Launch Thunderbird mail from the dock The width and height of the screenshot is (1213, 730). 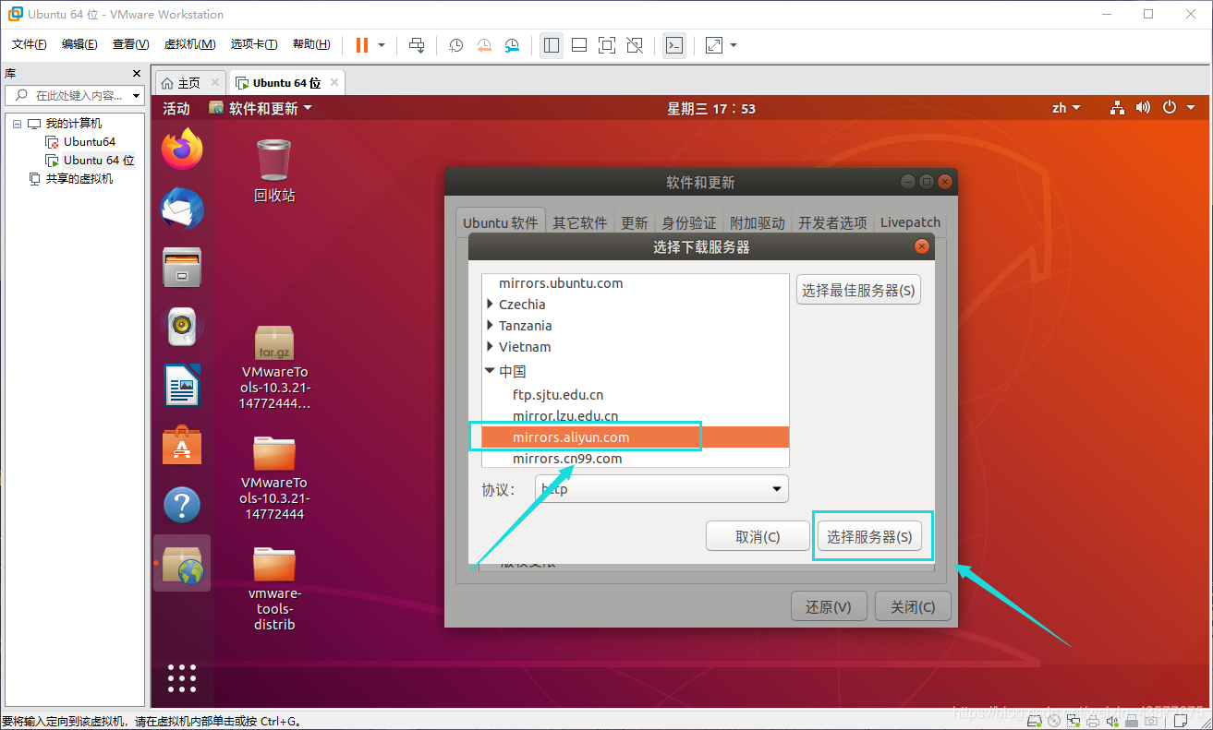pos(182,208)
